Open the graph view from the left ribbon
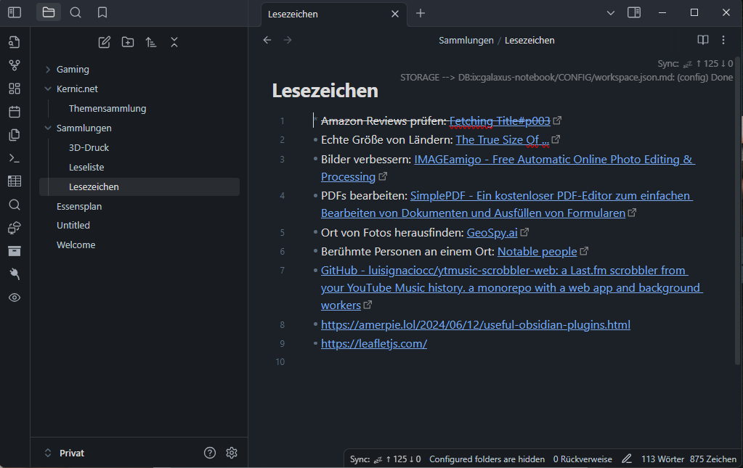Viewport: 743px width, 468px height. 15,65
